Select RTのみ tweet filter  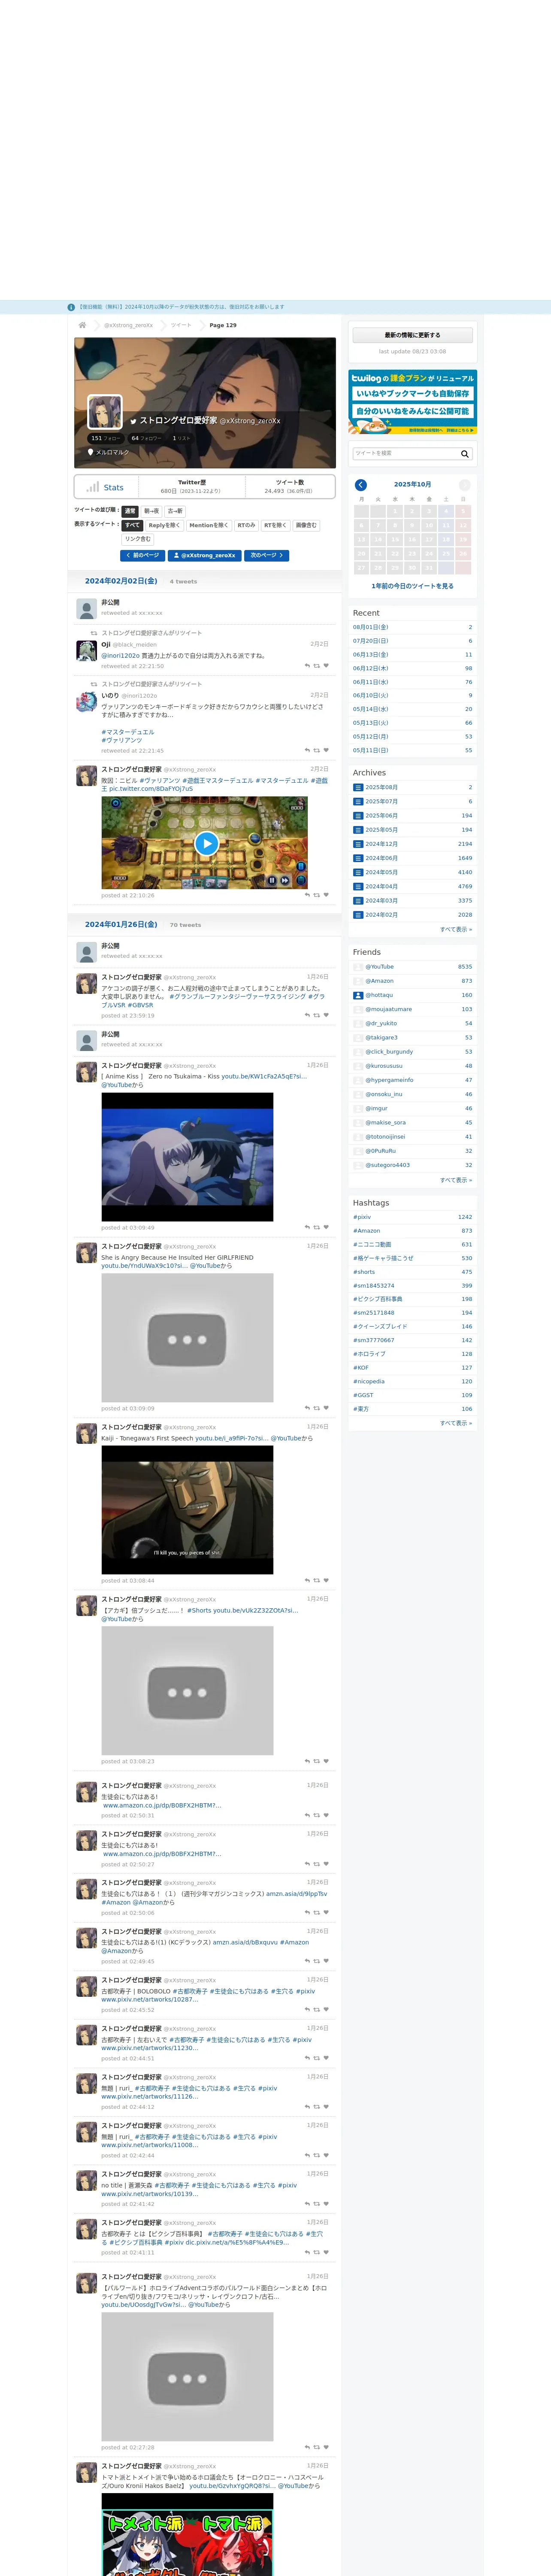click(x=246, y=525)
